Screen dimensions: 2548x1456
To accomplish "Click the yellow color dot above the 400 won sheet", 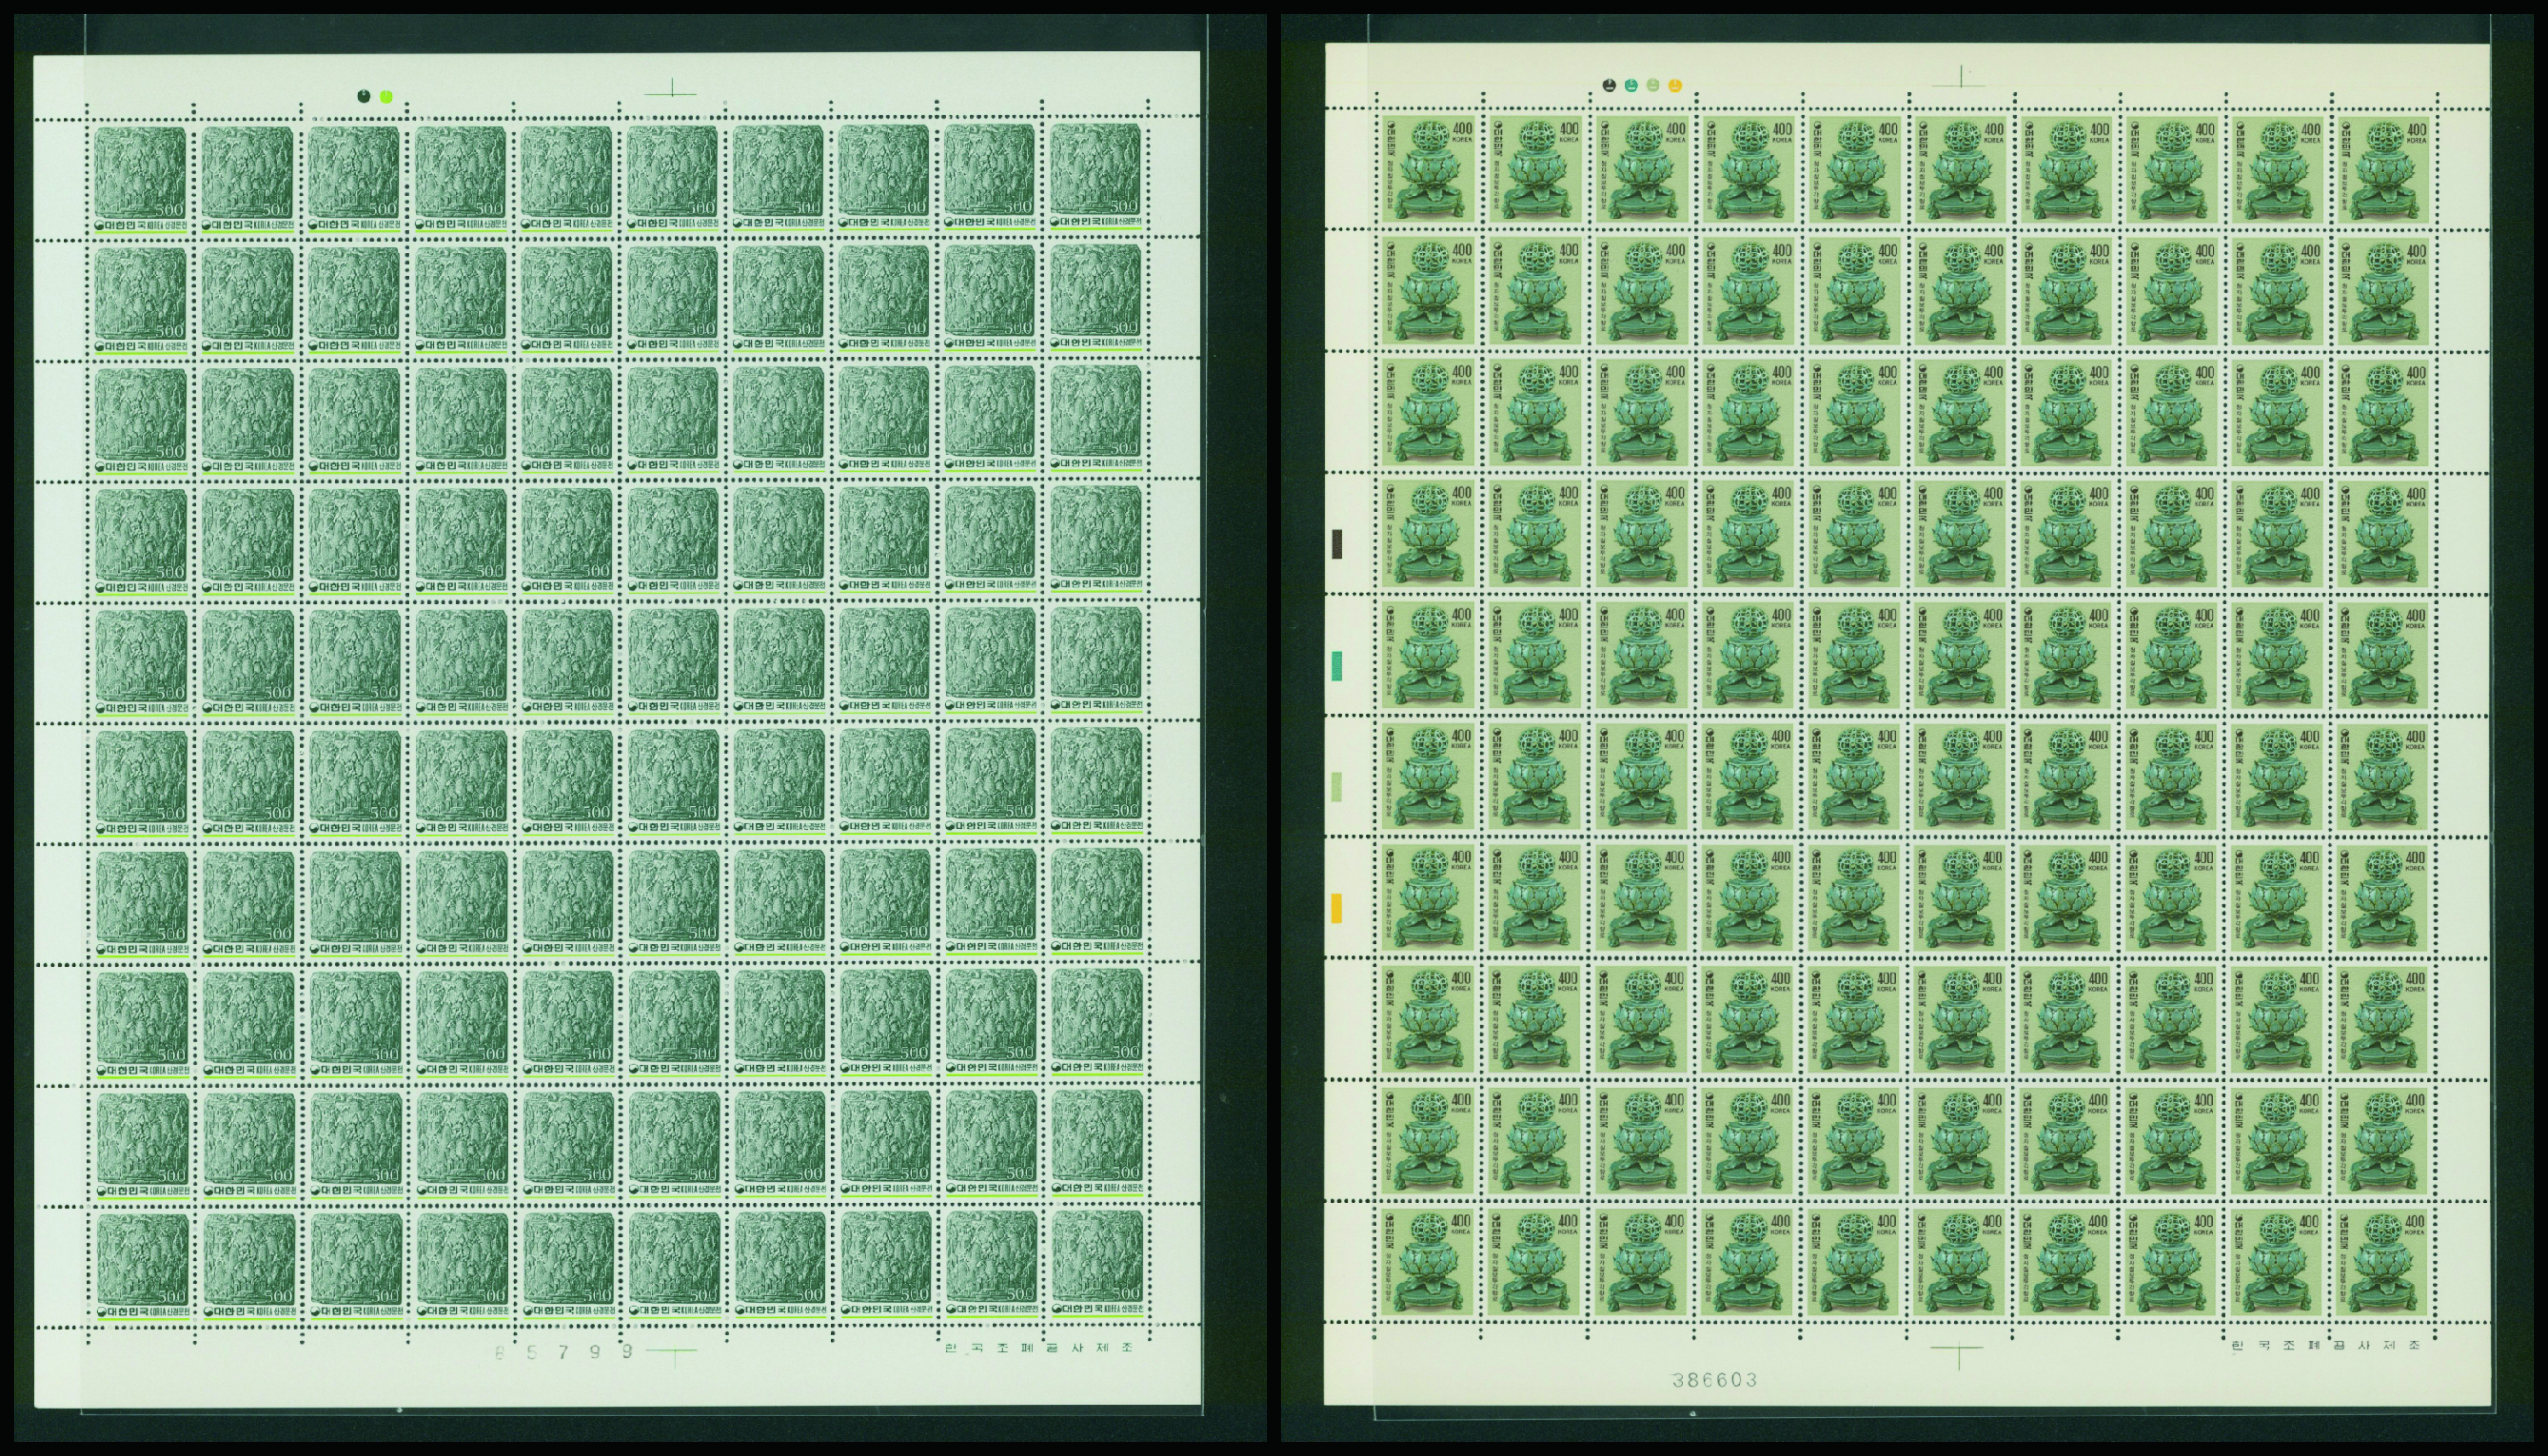I will [x=1676, y=86].
